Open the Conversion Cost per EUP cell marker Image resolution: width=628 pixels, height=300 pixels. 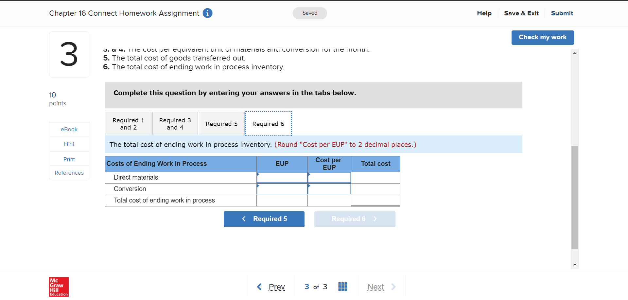(x=308, y=186)
